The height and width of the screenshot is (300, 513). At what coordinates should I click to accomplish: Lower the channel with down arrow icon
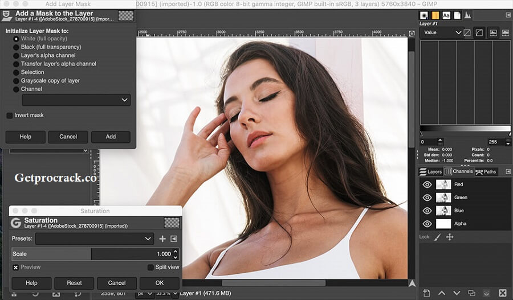[457, 293]
